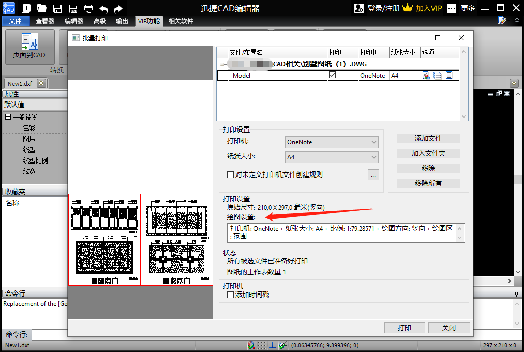Select the left drawing preview thumbnail
This screenshot has width=524, height=352.
click(x=104, y=240)
